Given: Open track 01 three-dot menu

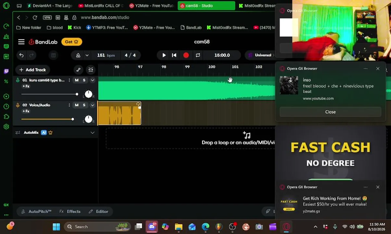Looking at the screenshot, I should point(69,80).
